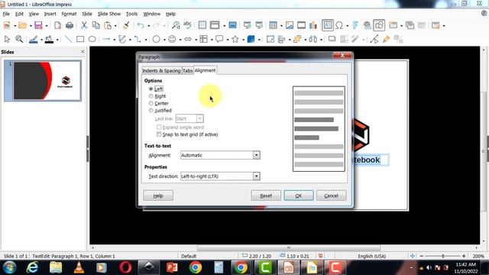This screenshot has width=489, height=275.
Task: Open VLC media player from taskbar
Action: click(79, 267)
